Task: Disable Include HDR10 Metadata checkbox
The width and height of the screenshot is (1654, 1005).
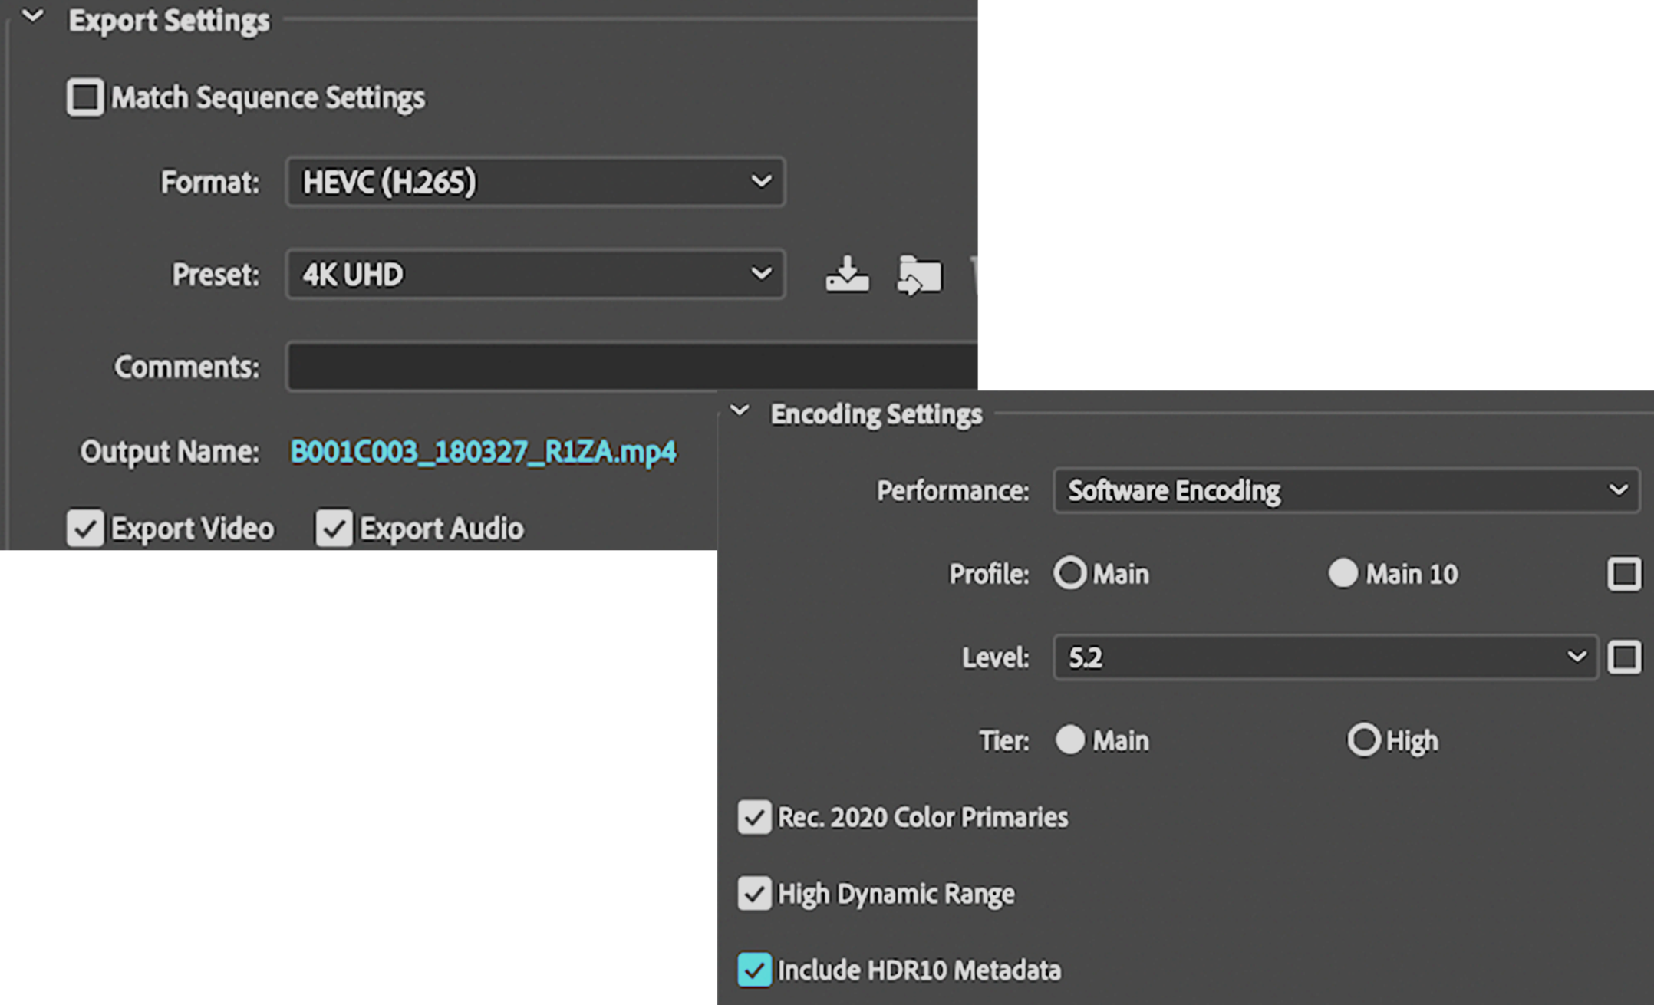Action: tap(754, 970)
